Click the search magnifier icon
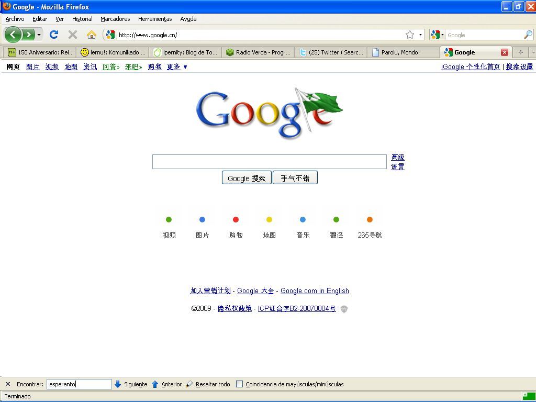The image size is (536, 402). 528,35
